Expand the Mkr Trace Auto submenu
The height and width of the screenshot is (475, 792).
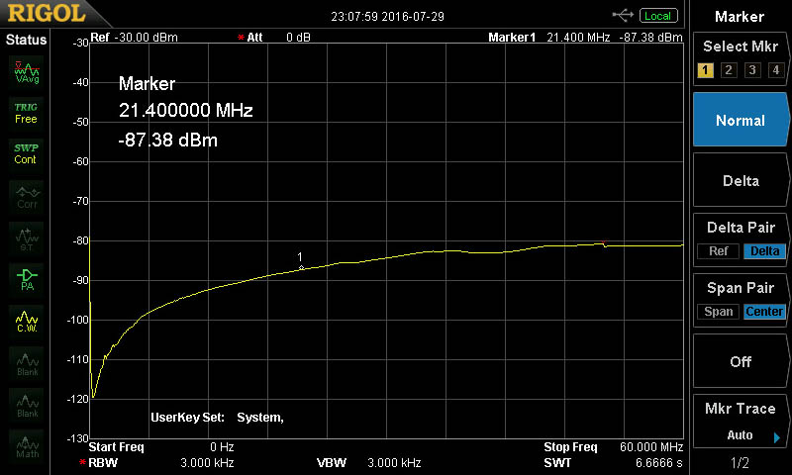741,423
